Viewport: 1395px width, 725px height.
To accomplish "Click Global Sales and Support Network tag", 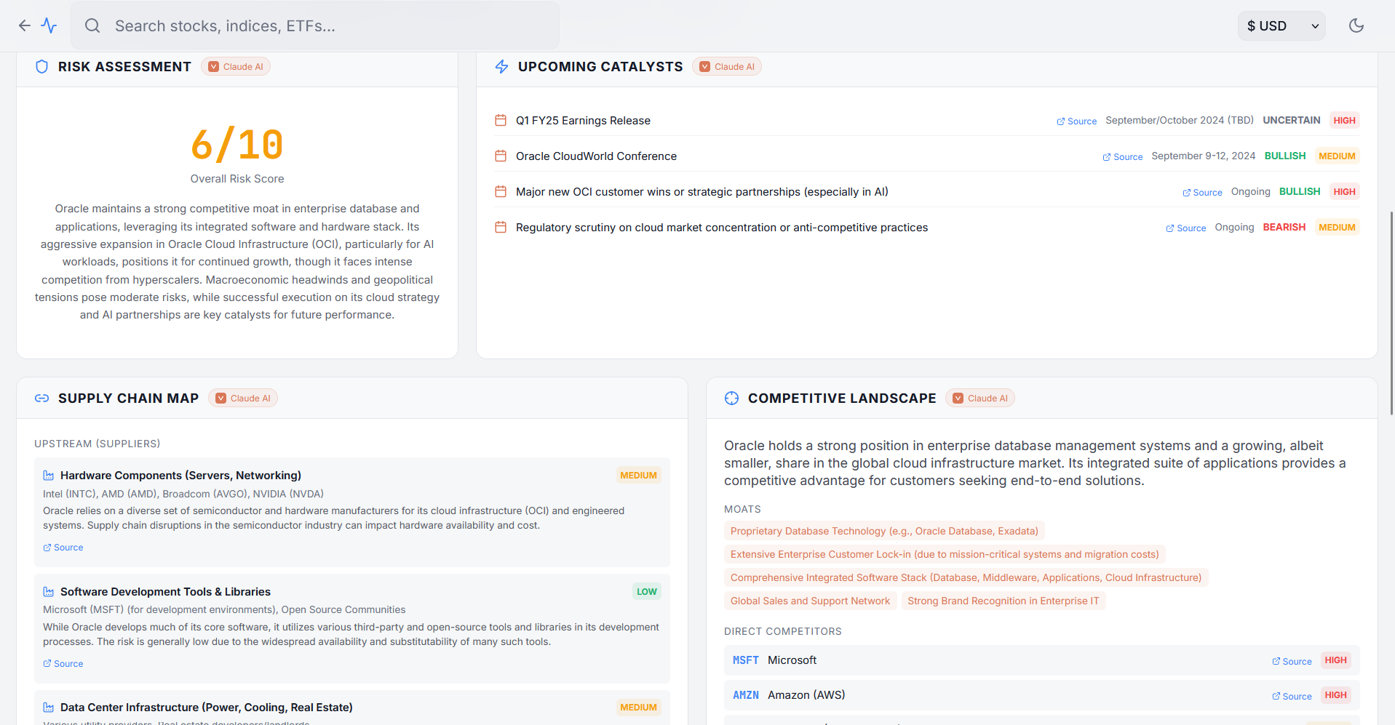I will [810, 601].
